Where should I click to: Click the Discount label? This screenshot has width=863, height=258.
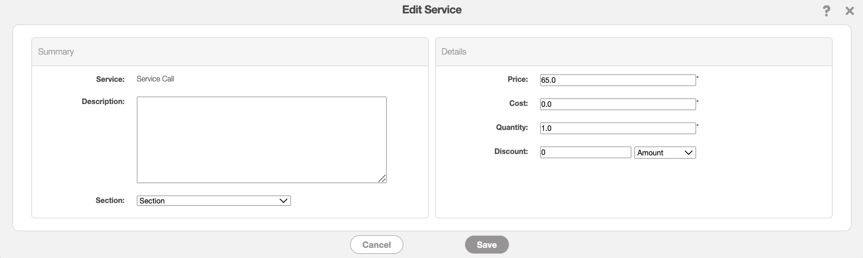point(511,151)
